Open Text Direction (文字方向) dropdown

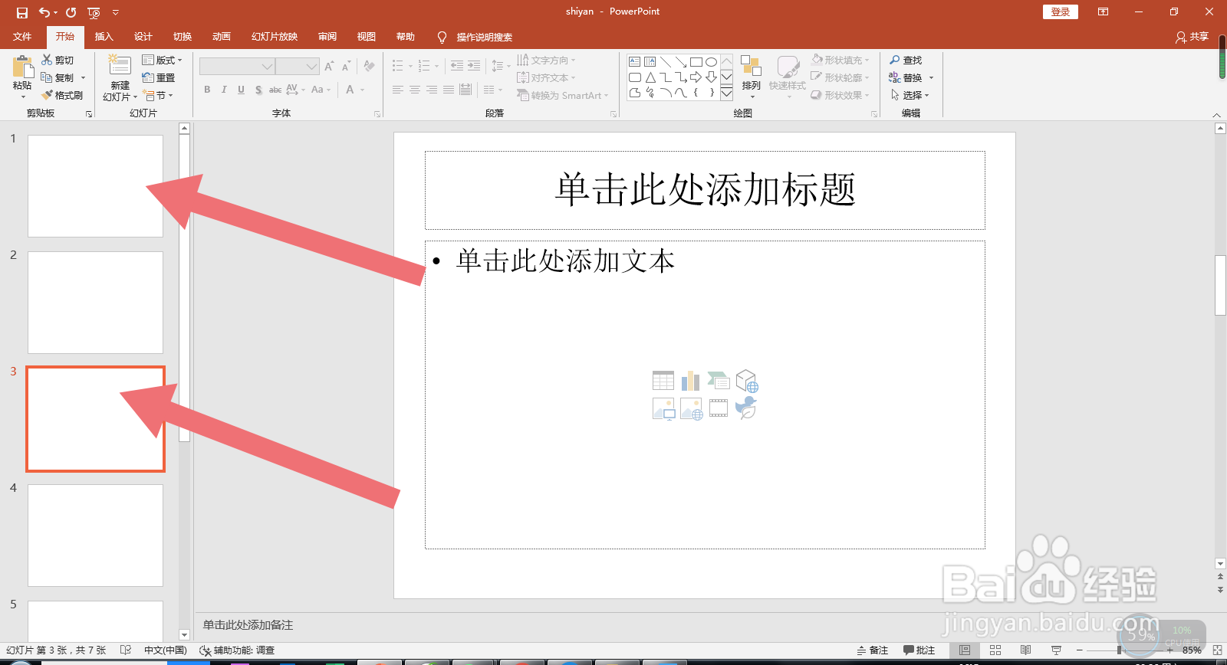point(546,60)
